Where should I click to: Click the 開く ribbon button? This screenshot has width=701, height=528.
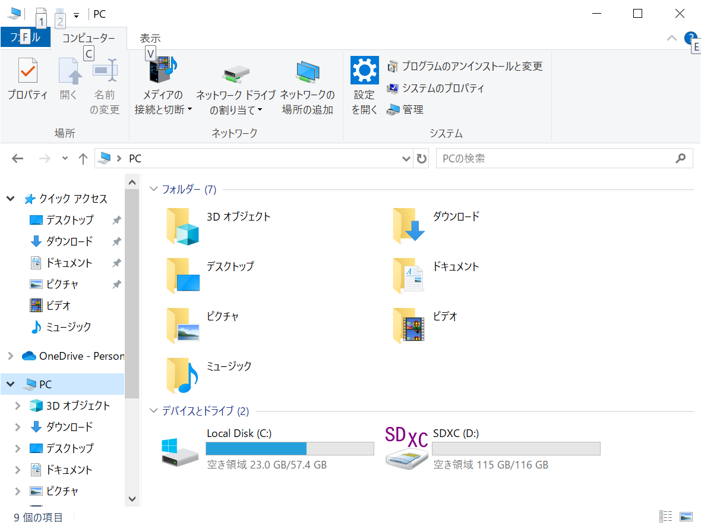point(69,78)
